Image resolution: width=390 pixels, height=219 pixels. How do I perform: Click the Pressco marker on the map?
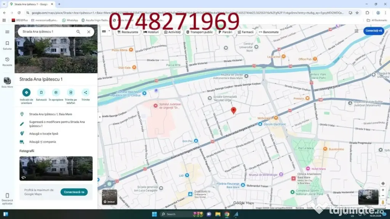coord(307,98)
